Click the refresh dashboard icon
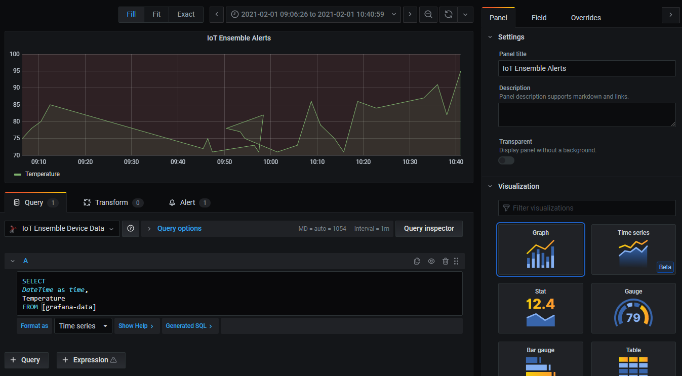682x376 pixels. (x=448, y=14)
